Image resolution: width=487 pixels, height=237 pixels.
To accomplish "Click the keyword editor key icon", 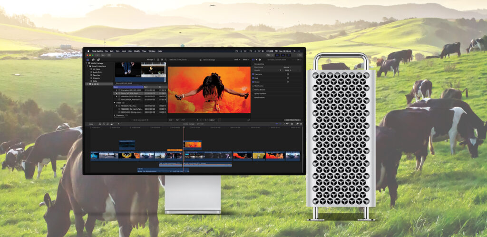I will pos(103,55).
